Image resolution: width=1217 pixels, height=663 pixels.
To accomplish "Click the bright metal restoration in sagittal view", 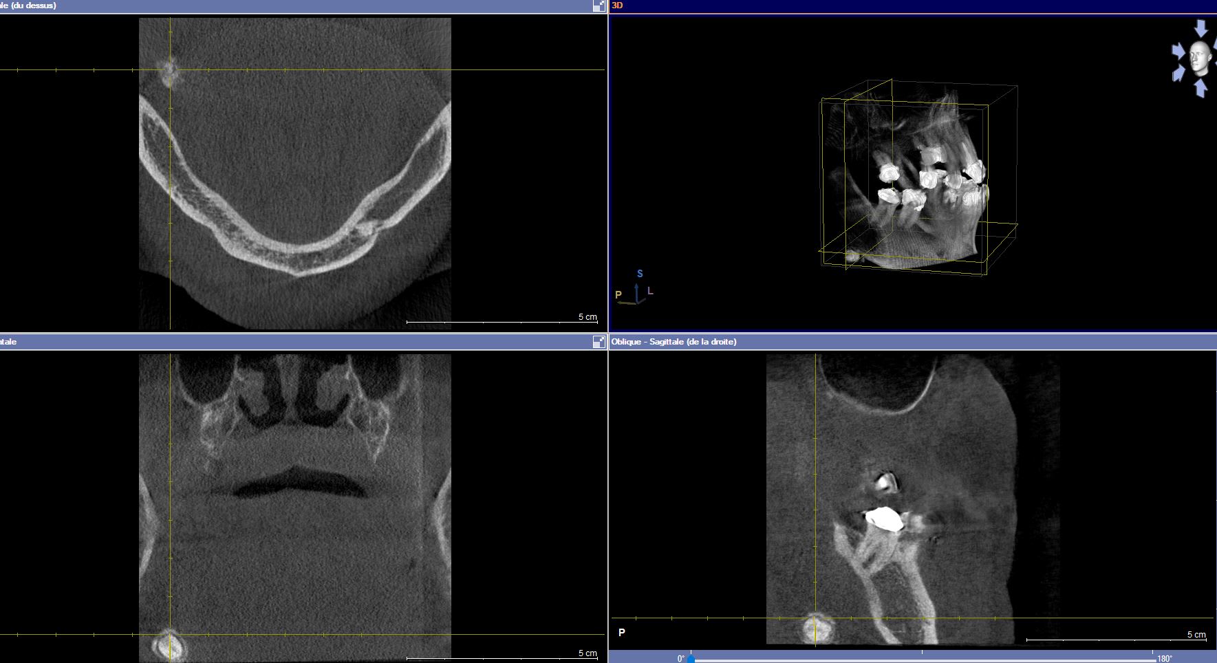I will 885,519.
